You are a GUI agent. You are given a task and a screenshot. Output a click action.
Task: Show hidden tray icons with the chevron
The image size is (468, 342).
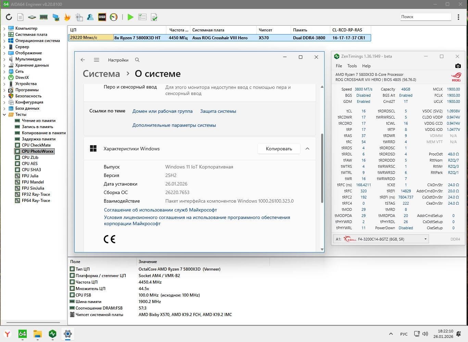pos(391,334)
